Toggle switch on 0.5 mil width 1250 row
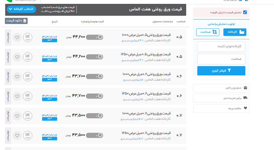274x150 pixels. 95,57
